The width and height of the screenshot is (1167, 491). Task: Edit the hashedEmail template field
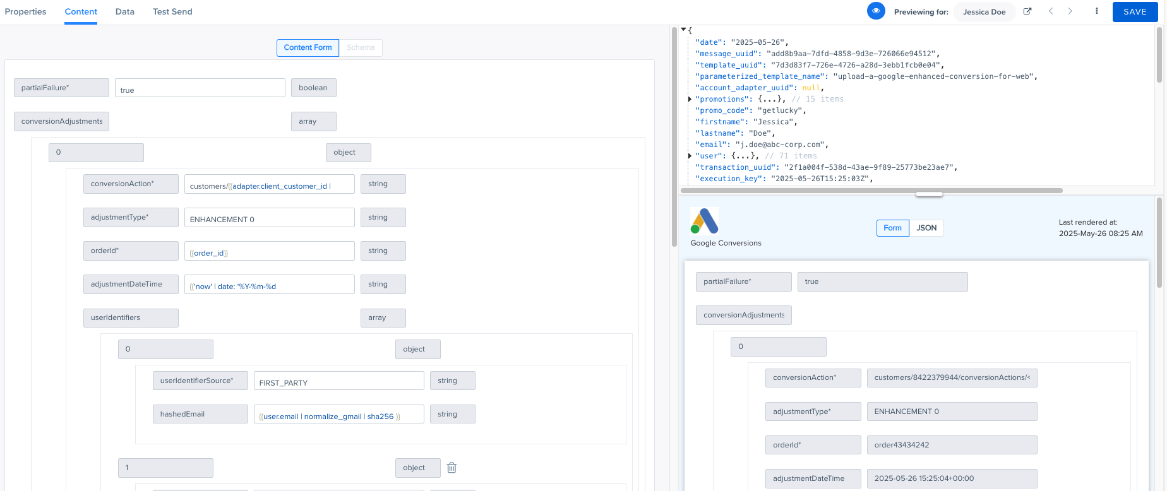pyautogui.click(x=339, y=414)
